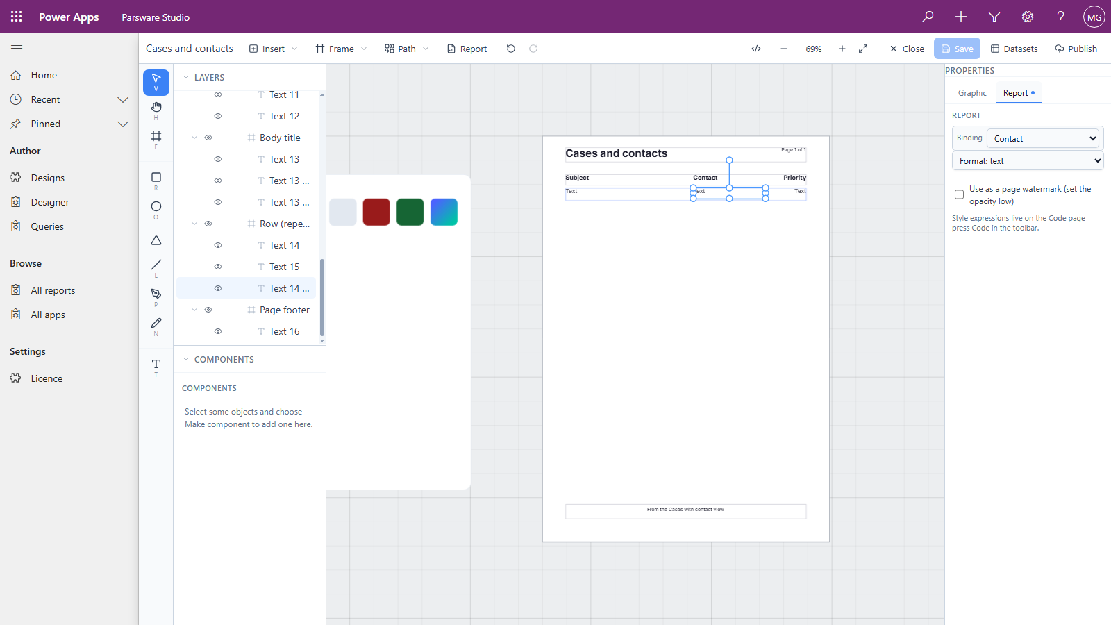
Task: Publish the report
Action: click(1076, 49)
